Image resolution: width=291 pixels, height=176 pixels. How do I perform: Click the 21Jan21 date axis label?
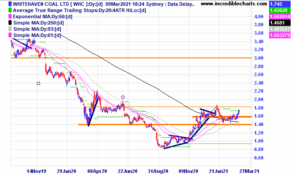219,171
